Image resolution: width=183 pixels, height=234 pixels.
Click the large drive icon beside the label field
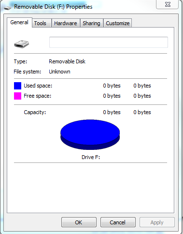21,44
